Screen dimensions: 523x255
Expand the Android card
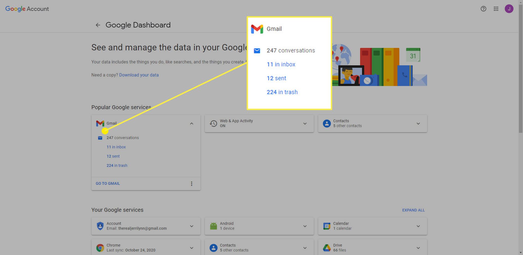(x=305, y=226)
